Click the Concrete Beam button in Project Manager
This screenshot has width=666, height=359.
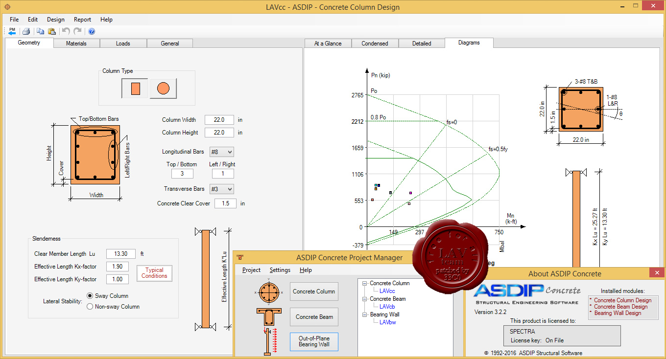coord(314,317)
